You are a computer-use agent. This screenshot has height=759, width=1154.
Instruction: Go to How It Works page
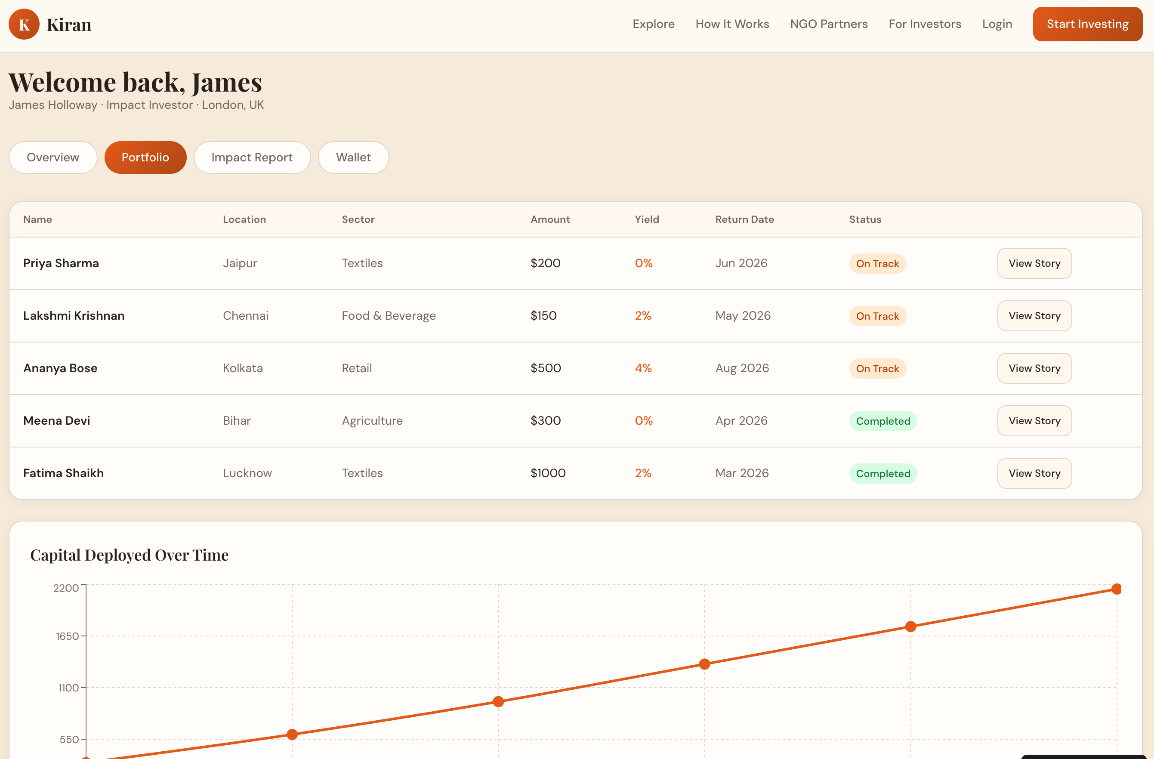[731, 24]
